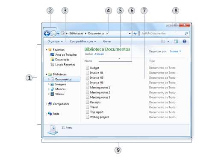
Task: Select Documentos in navigation pane
Action: coord(62,79)
